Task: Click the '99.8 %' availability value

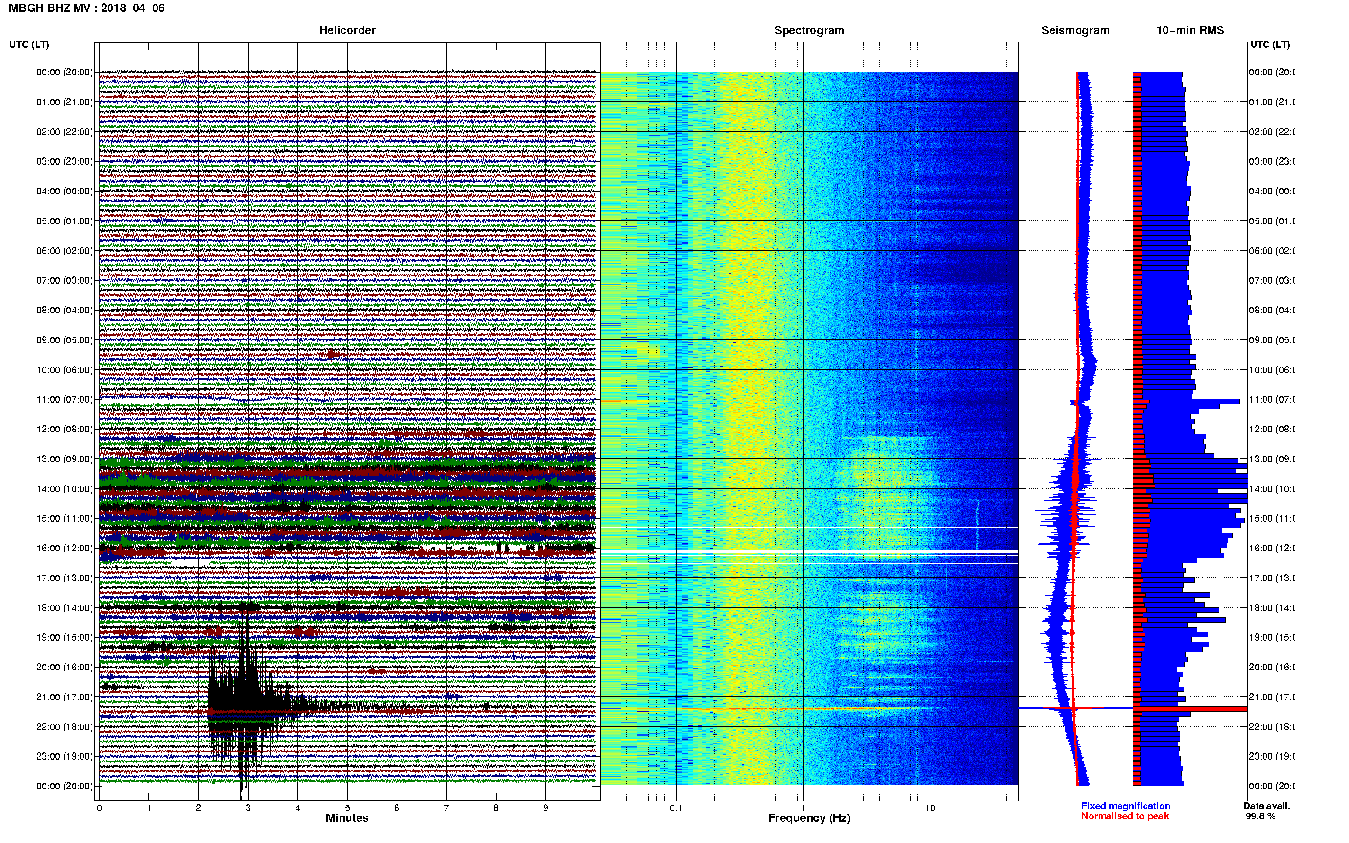Action: (1260, 816)
